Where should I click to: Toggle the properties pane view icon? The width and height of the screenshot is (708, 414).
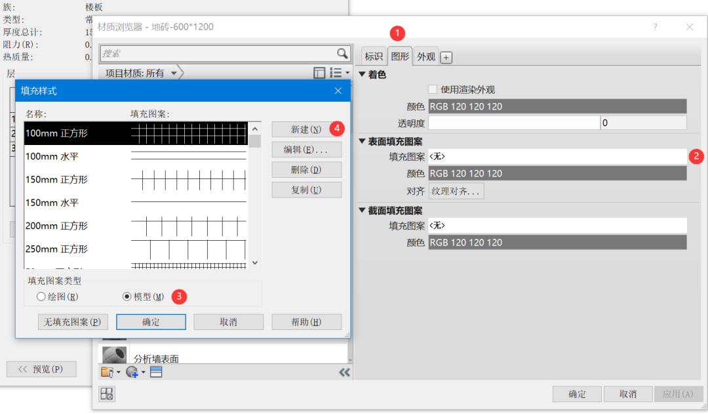(319, 73)
